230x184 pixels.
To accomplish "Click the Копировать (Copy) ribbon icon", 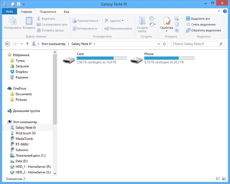I will [x=12, y=21].
